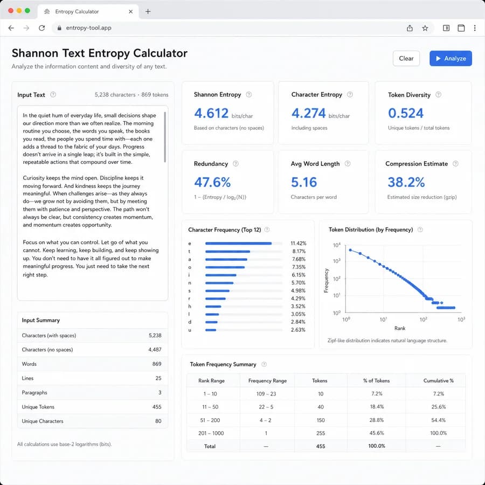
Task: Click help icon next to Input Text
Action: pyautogui.click(x=53, y=95)
